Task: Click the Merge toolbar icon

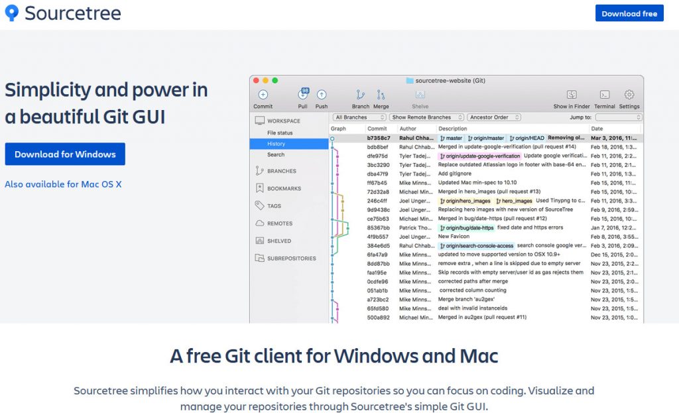Action: coord(381,94)
